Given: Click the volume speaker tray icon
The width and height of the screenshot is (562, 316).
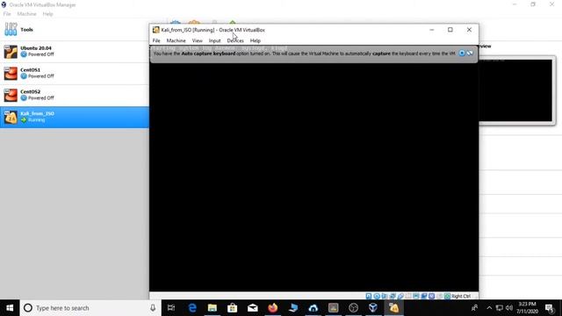Looking at the screenshot, I should point(509,308).
